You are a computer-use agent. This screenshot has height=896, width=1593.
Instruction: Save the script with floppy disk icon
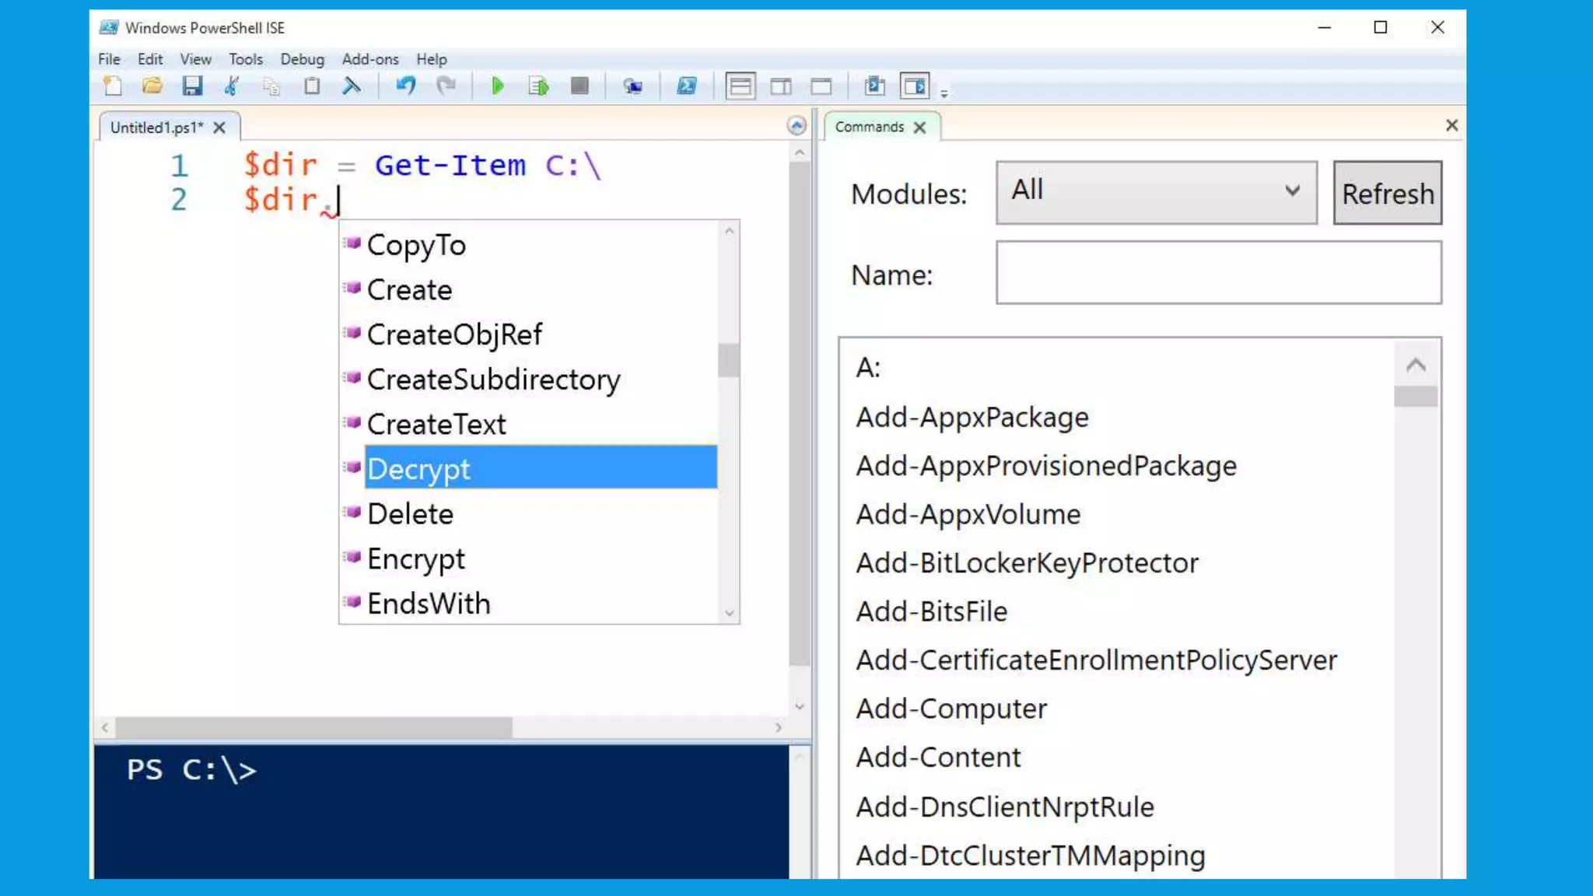coord(192,86)
